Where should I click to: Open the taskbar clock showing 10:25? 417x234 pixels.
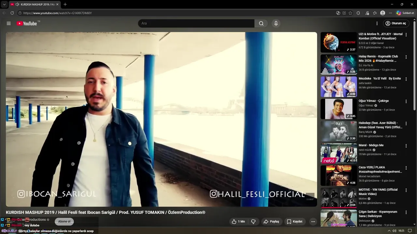(401, 231)
